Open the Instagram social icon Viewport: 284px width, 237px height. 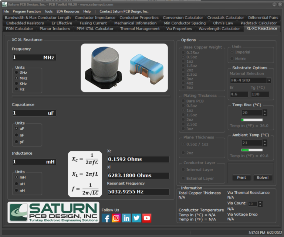point(116,218)
